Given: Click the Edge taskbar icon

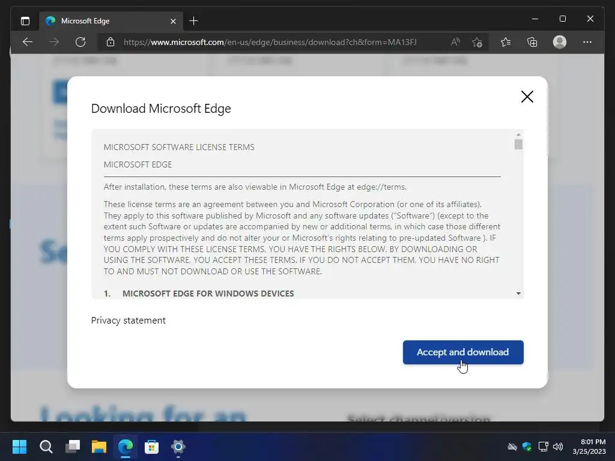Looking at the screenshot, I should point(126,447).
